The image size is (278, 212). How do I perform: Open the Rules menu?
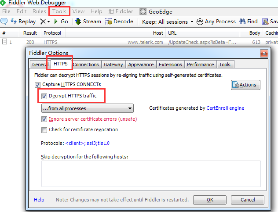click(x=39, y=11)
